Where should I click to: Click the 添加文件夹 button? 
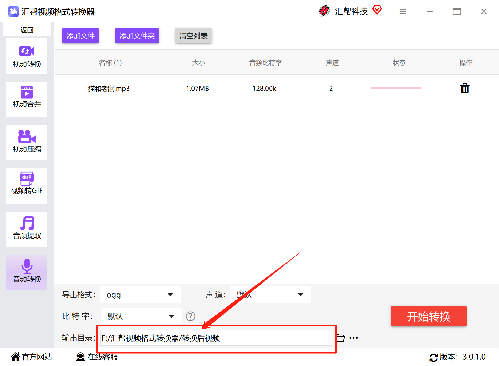(x=137, y=36)
